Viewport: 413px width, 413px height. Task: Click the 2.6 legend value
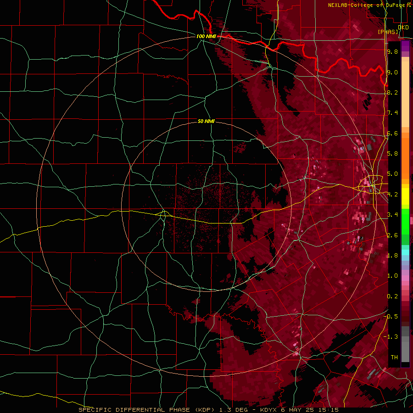point(392,235)
